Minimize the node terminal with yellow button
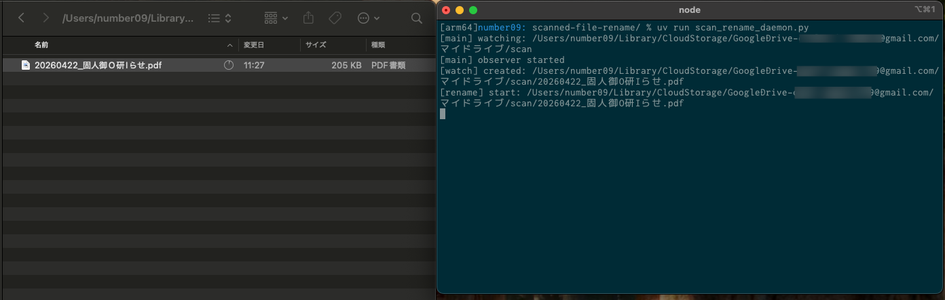 460,10
